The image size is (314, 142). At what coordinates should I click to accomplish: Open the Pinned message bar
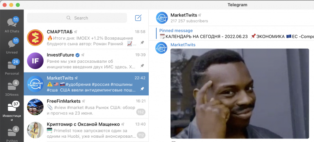(x=235, y=33)
